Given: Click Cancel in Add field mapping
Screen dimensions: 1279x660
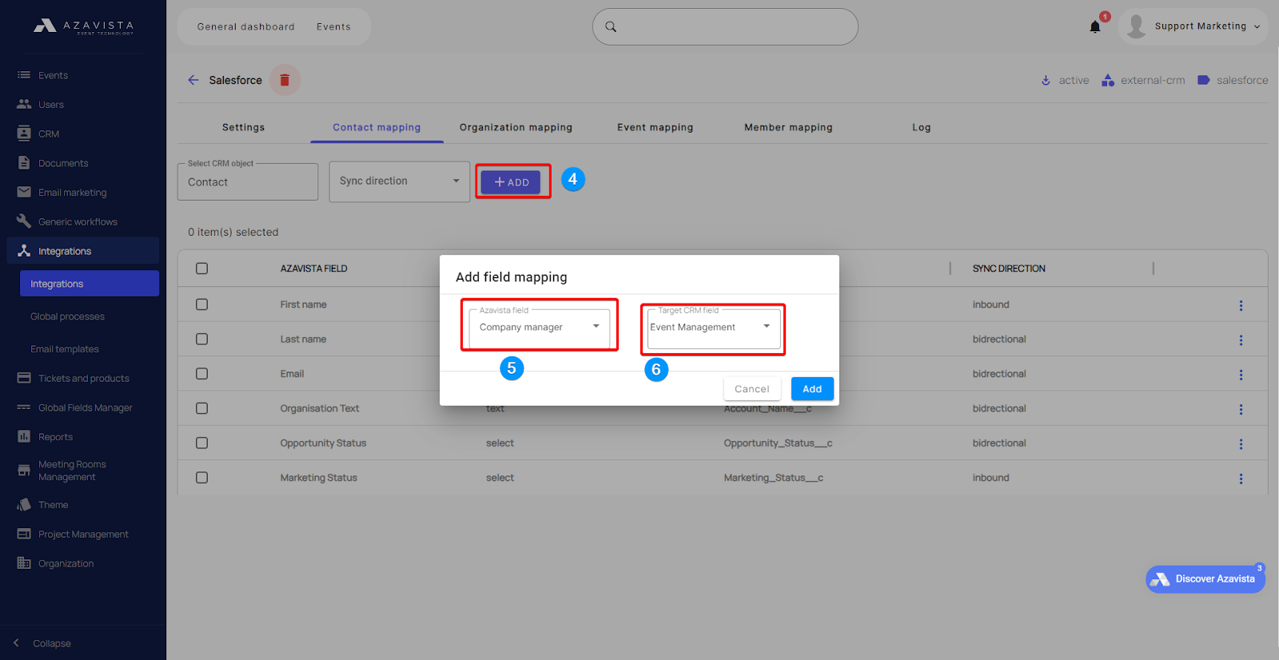Looking at the screenshot, I should click(752, 389).
